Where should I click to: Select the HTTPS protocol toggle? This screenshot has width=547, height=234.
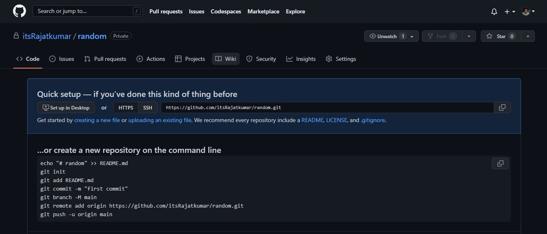[x=126, y=107]
